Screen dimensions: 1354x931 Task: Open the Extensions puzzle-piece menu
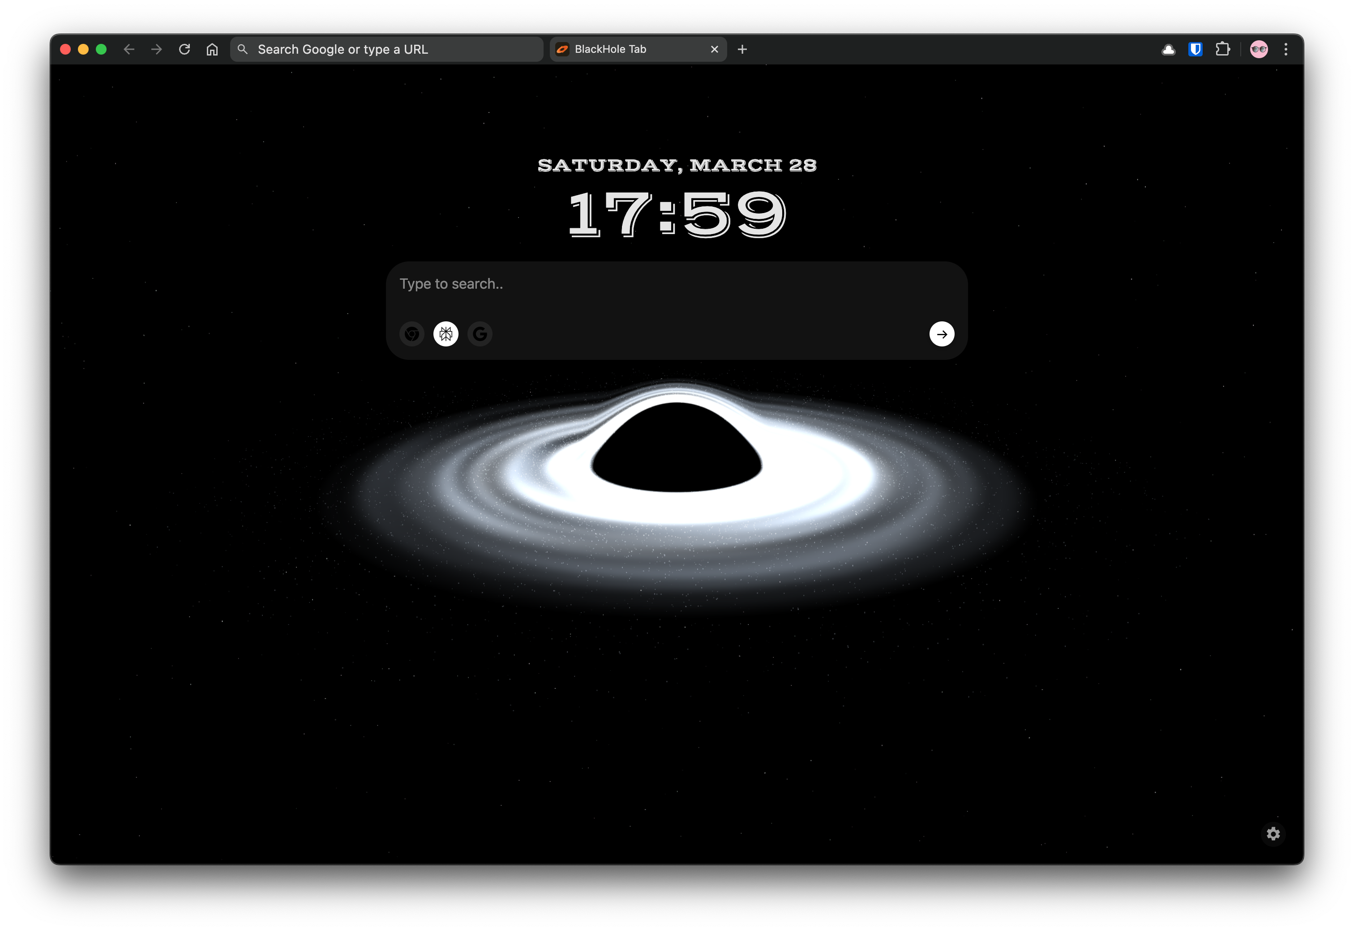1223,50
